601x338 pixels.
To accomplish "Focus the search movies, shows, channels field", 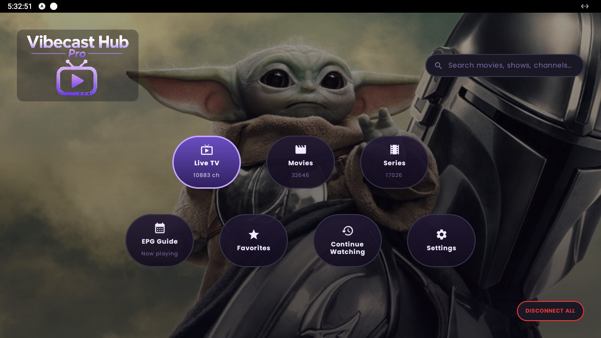I will pyautogui.click(x=504, y=65).
